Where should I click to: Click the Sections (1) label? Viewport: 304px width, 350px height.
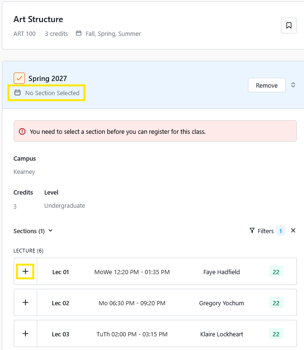(29, 231)
